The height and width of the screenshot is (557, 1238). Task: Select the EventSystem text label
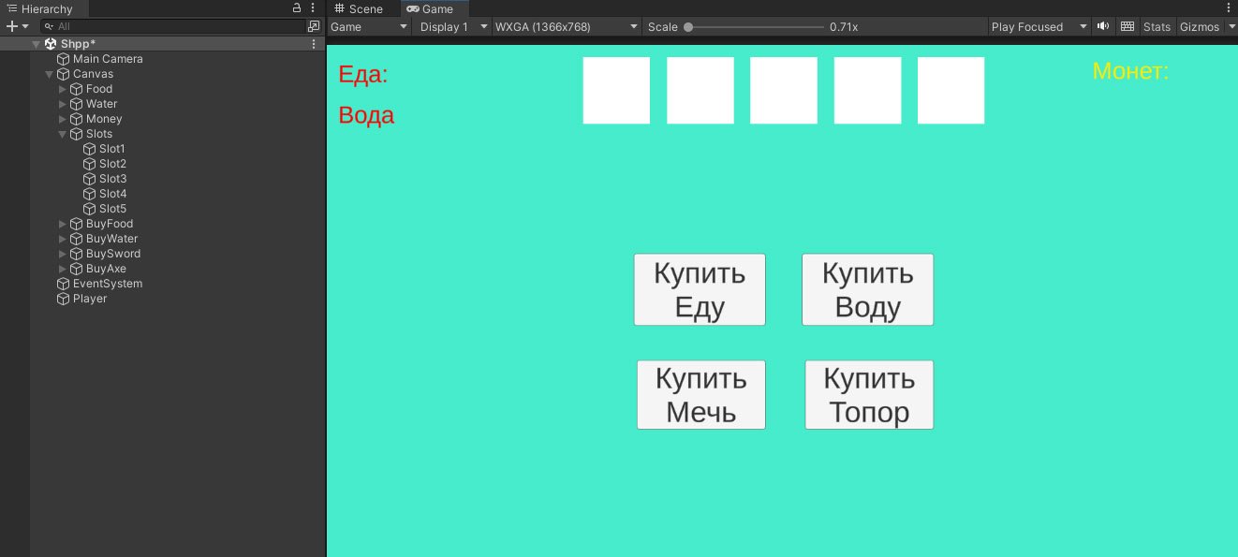(x=108, y=284)
